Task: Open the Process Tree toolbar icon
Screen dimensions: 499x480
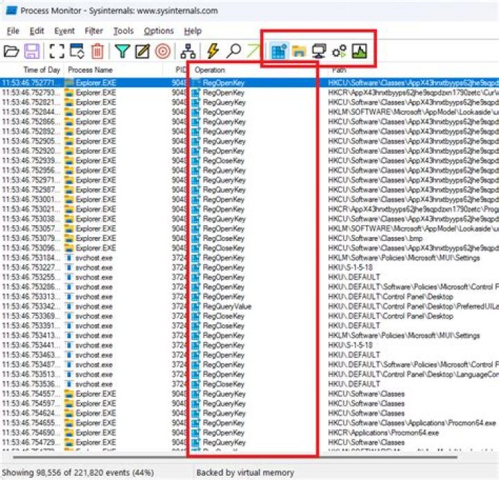Action: click(x=188, y=51)
